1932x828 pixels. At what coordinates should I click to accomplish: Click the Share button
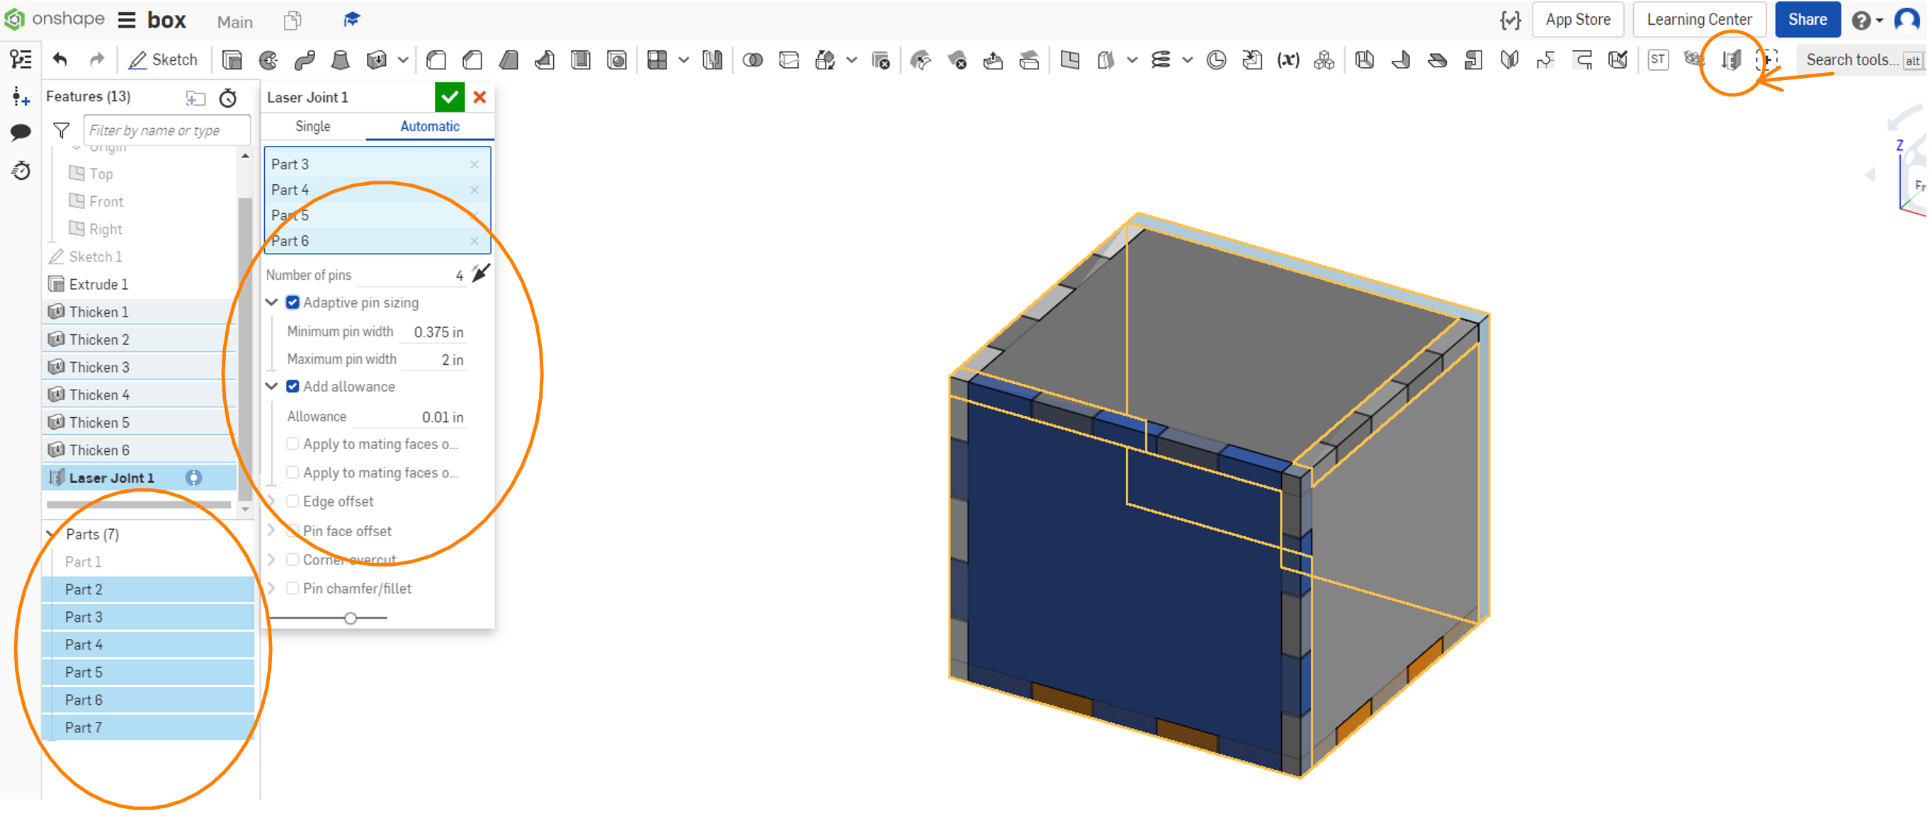[x=1807, y=20]
